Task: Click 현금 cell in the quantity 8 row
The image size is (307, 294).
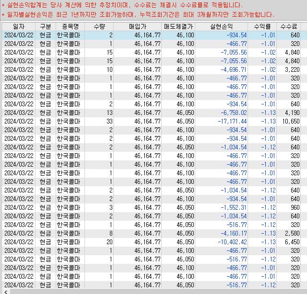Action: 46,233
